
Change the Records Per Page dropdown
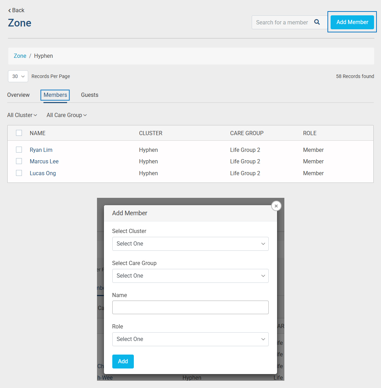pos(18,76)
